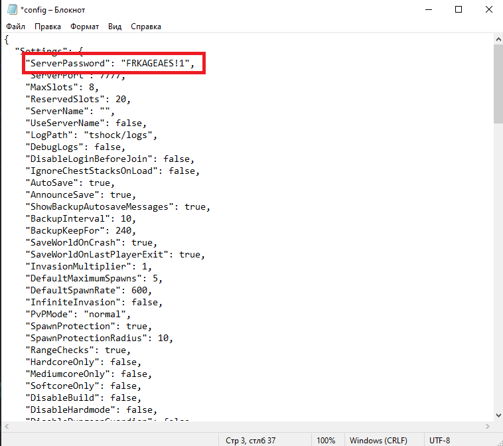Click the "BackupInterval": 10 line
The height and width of the screenshot is (446, 503).
[x=81, y=219]
